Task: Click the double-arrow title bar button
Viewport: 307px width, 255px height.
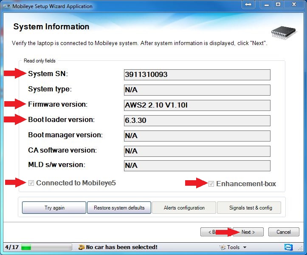Action: [x=248, y=4]
